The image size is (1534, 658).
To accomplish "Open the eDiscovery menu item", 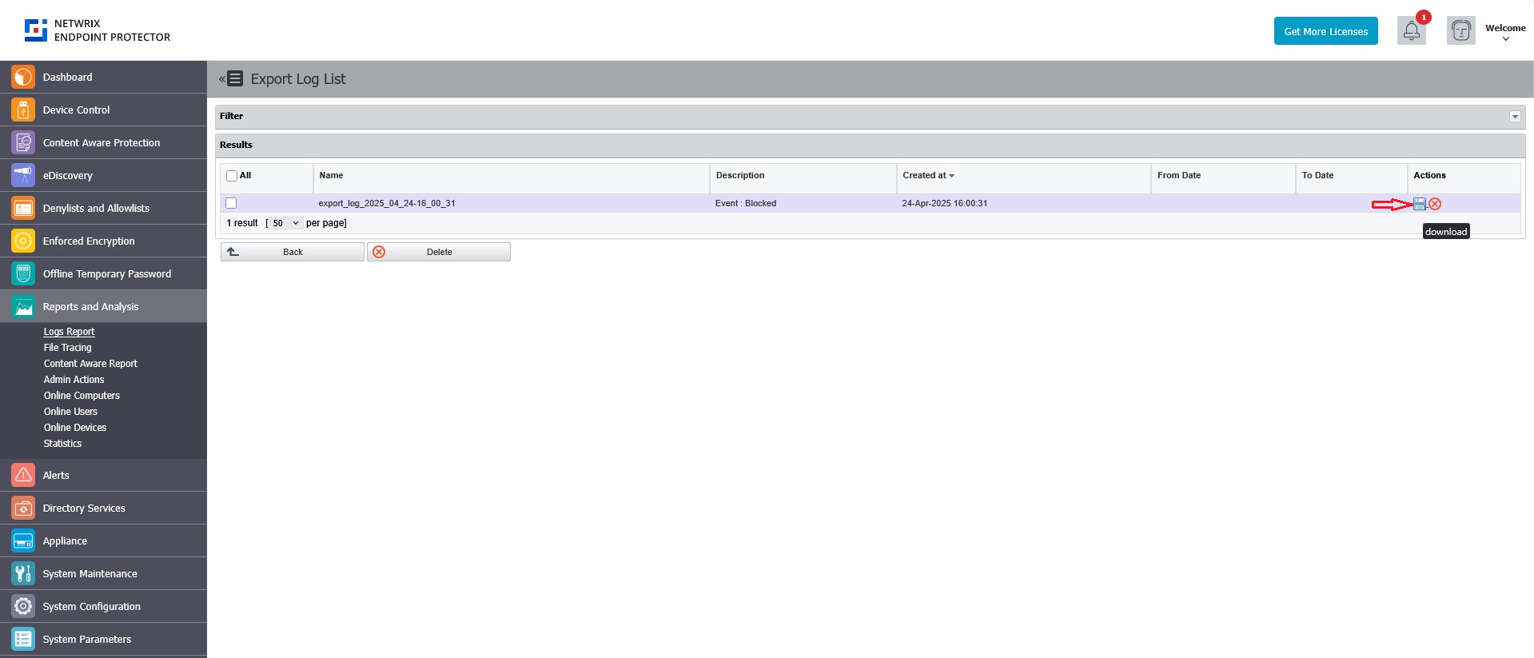I will pos(103,175).
